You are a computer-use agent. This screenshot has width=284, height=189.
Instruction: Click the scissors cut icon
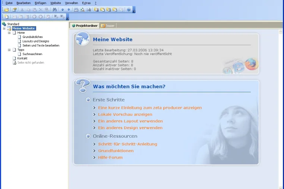click(x=22, y=10)
